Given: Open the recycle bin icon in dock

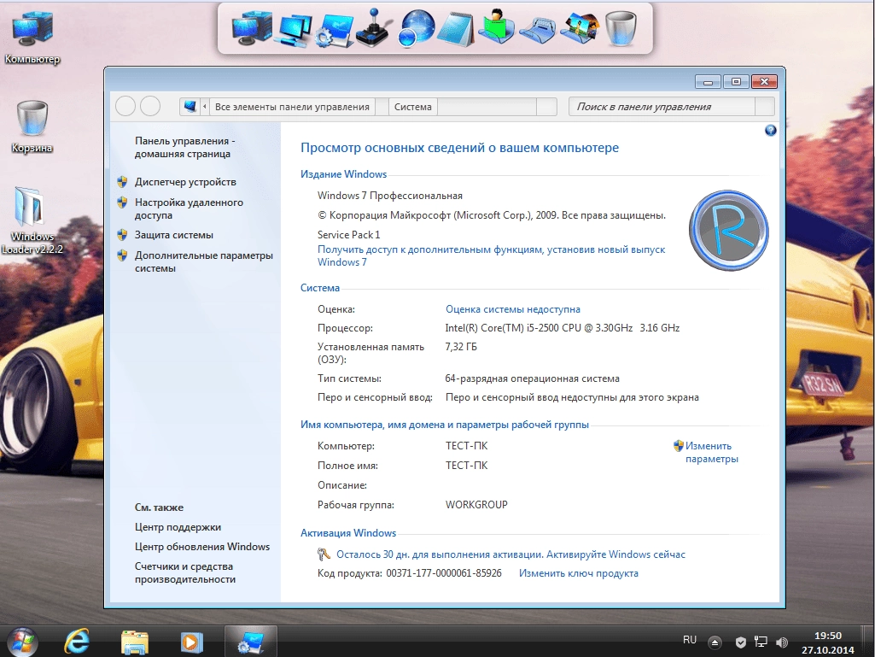Looking at the screenshot, I should click(621, 28).
